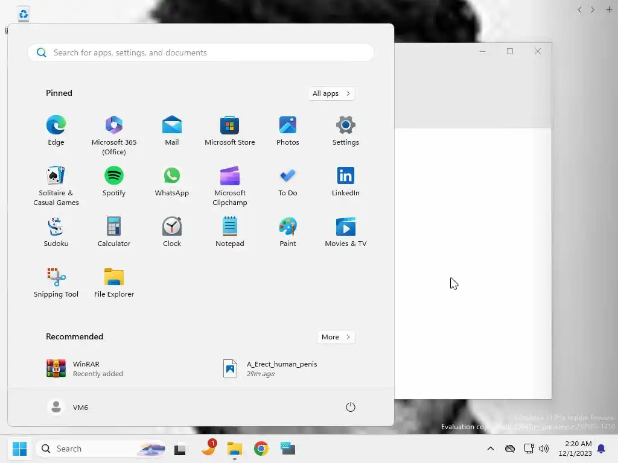The width and height of the screenshot is (618, 463).
Task: Open Settings from pinned apps
Action: (x=346, y=131)
